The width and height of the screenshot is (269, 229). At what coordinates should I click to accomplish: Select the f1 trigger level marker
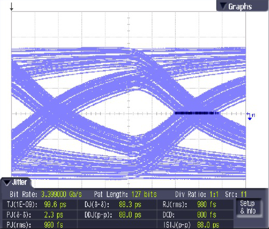coord(251,116)
